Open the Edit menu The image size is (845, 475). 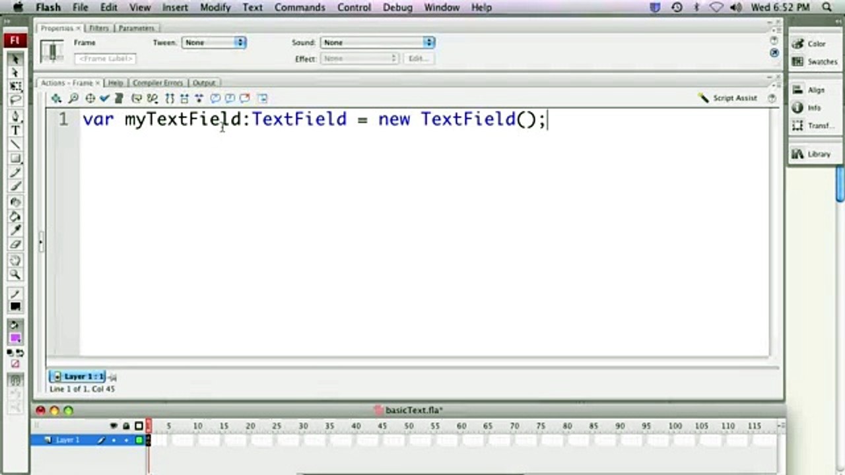coord(109,7)
